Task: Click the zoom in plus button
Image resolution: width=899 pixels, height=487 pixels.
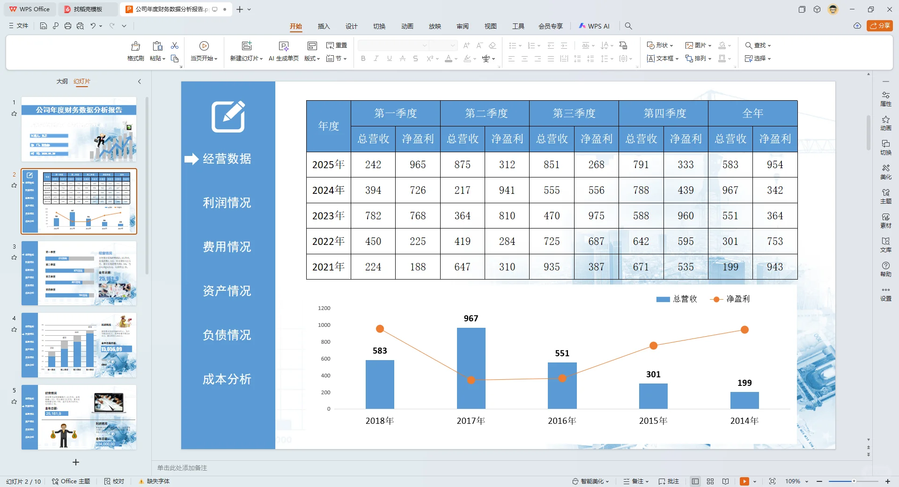Action: 887,481
